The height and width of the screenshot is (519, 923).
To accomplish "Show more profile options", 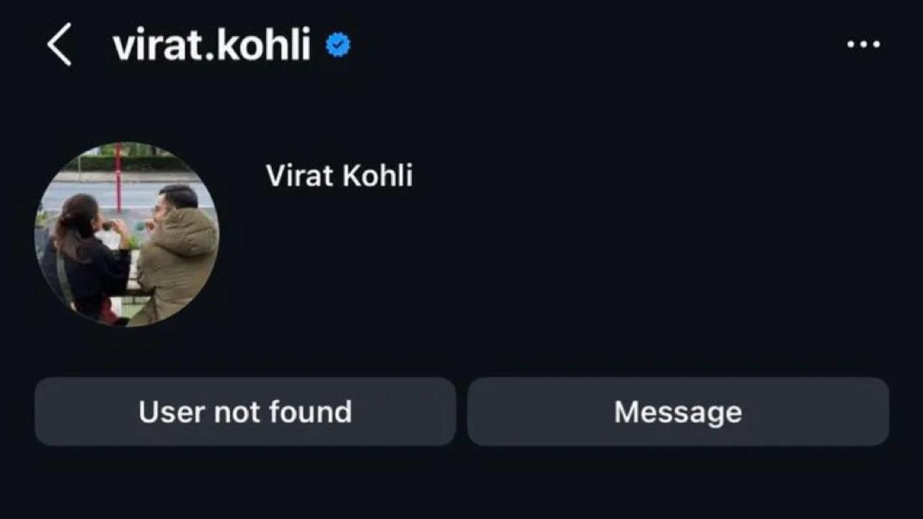I will [x=863, y=45].
